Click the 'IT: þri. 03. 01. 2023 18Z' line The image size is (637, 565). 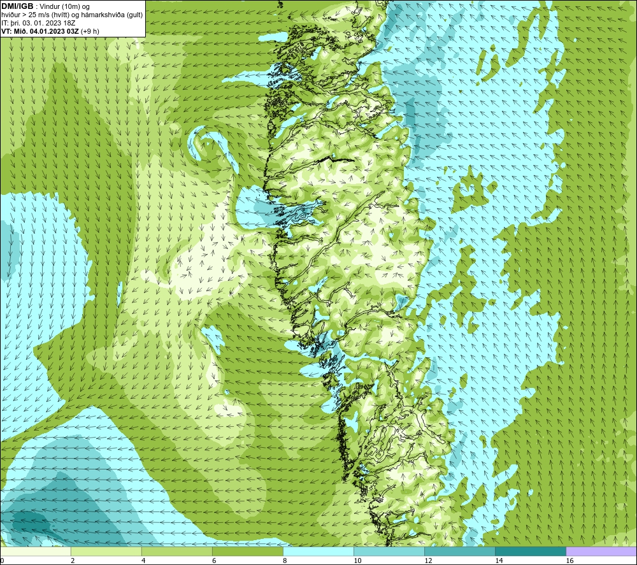point(38,23)
